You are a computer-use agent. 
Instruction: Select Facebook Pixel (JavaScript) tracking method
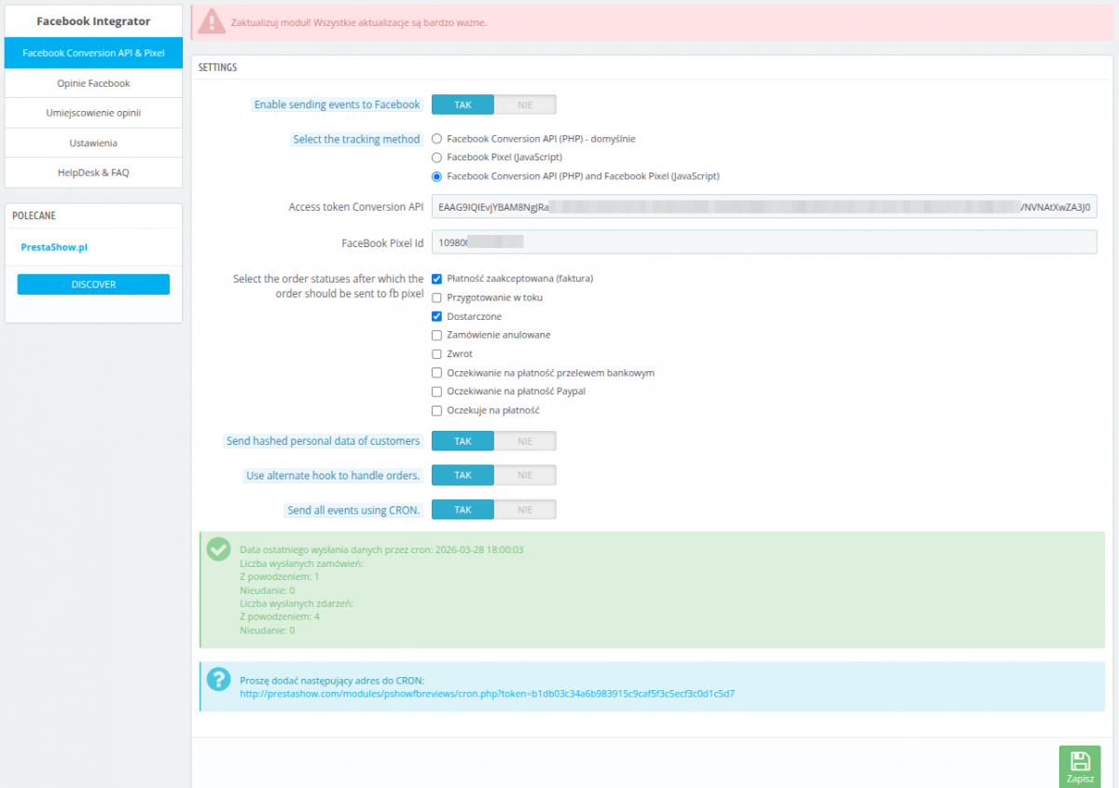pyautogui.click(x=436, y=158)
